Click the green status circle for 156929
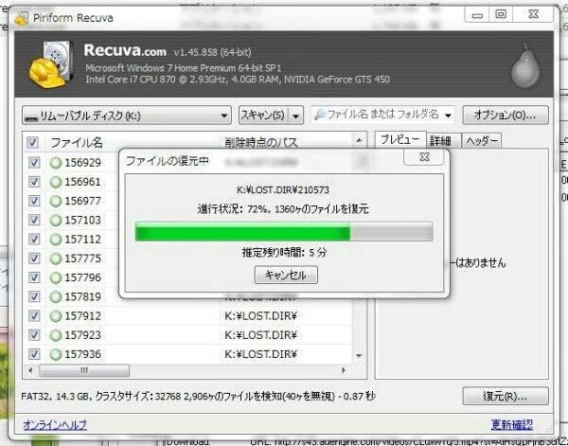Viewport: 568px width, 446px height. [x=56, y=163]
